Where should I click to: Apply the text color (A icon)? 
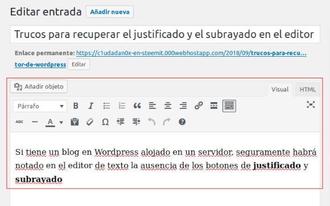[50, 122]
